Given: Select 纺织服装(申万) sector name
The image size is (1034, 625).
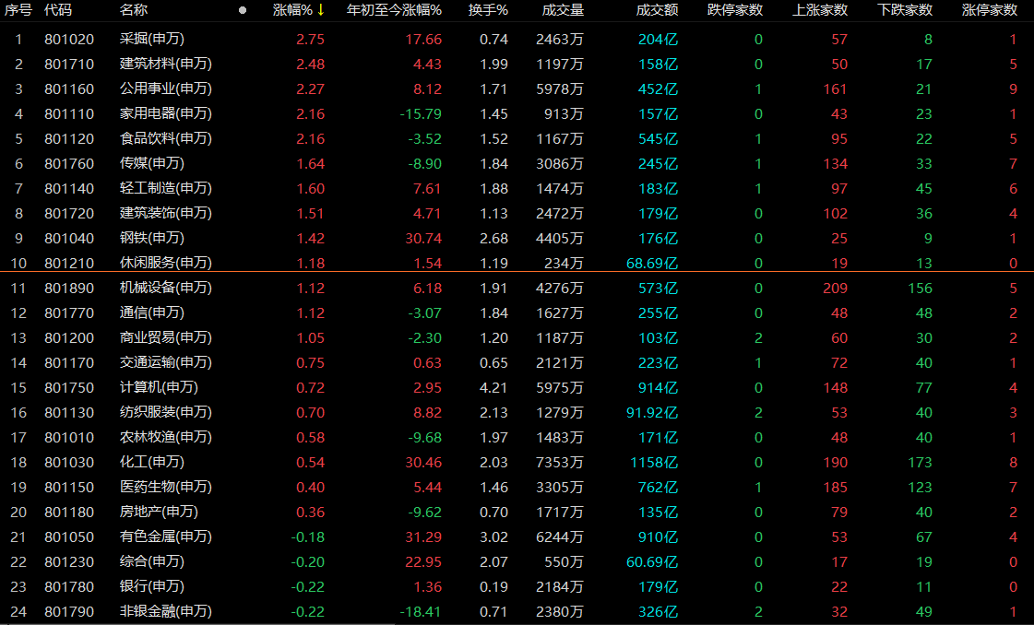Looking at the screenshot, I should coord(166,412).
